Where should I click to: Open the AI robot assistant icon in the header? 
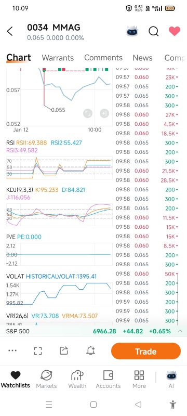[132, 31]
